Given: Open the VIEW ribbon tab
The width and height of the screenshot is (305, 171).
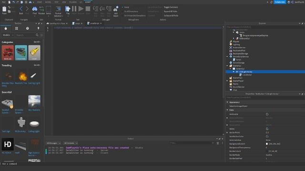Looking at the screenshot, I should [x=64, y=2].
